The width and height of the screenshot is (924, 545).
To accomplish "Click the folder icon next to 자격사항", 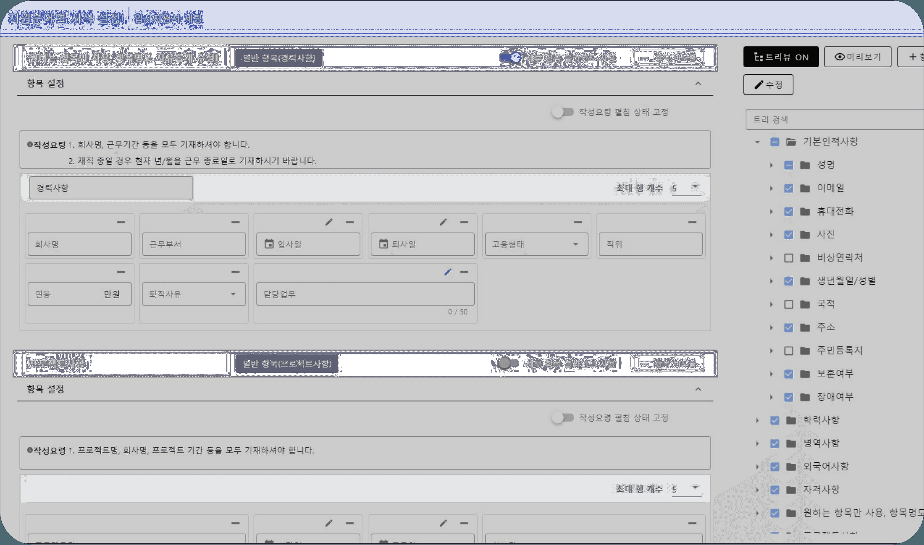I will 791,490.
